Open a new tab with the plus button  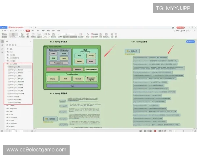pyautogui.click(x=36, y=27)
